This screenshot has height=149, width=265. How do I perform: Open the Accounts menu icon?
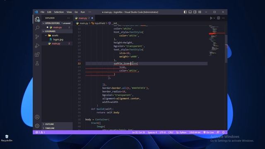37,117
